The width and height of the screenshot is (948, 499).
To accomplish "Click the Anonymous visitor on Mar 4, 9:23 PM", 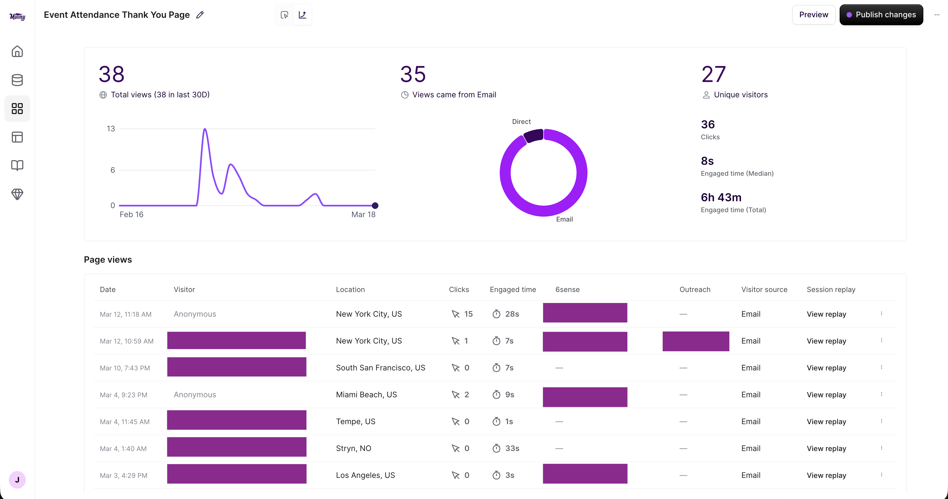I will pos(195,395).
